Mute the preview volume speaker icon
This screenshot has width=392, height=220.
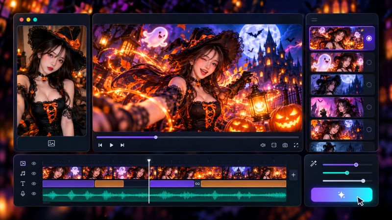[263, 145]
